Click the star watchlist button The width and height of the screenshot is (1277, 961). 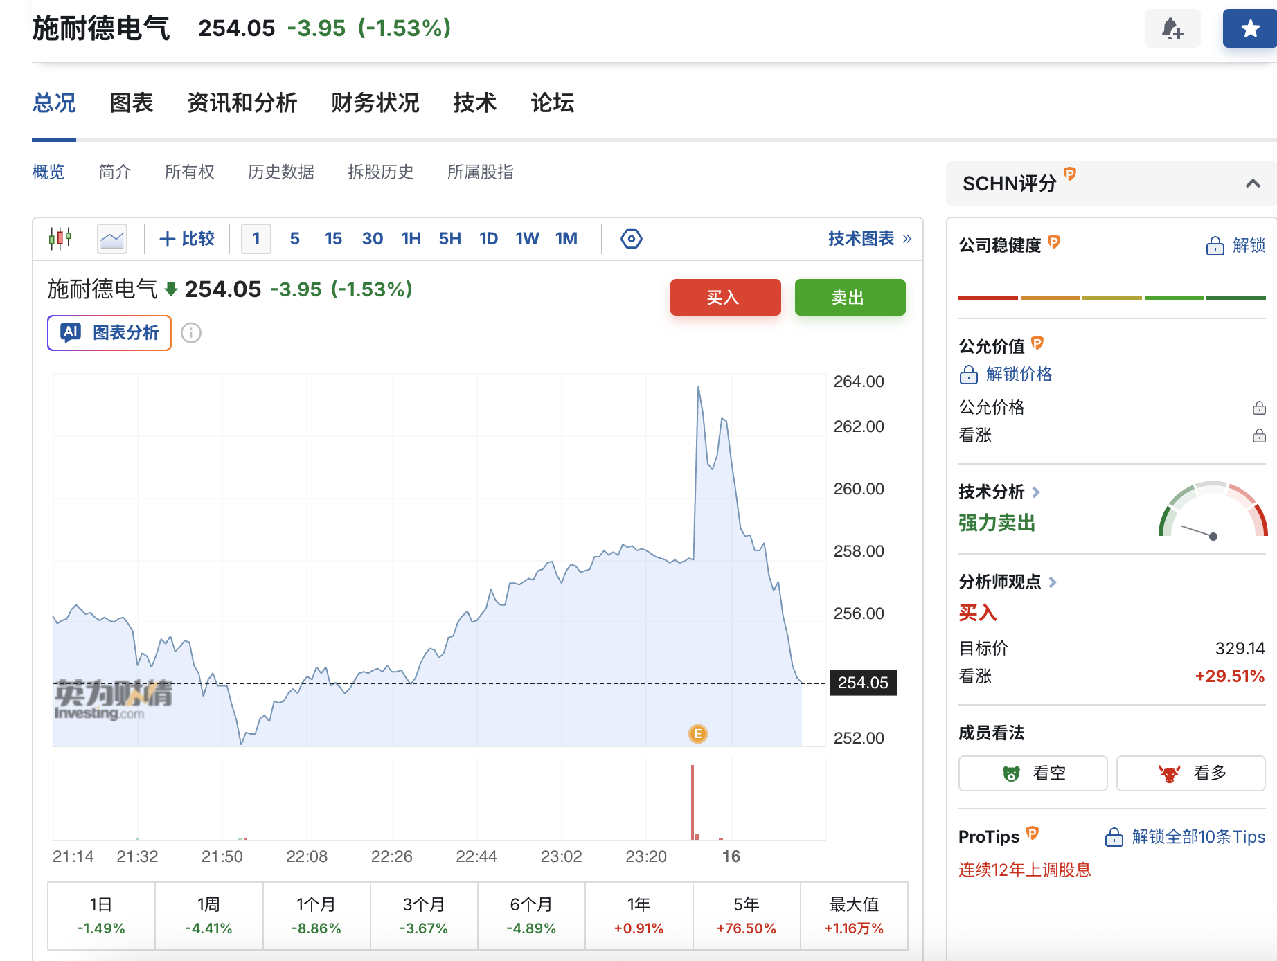(1249, 28)
